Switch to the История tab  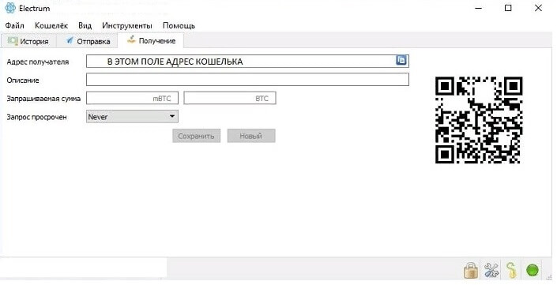(28, 41)
